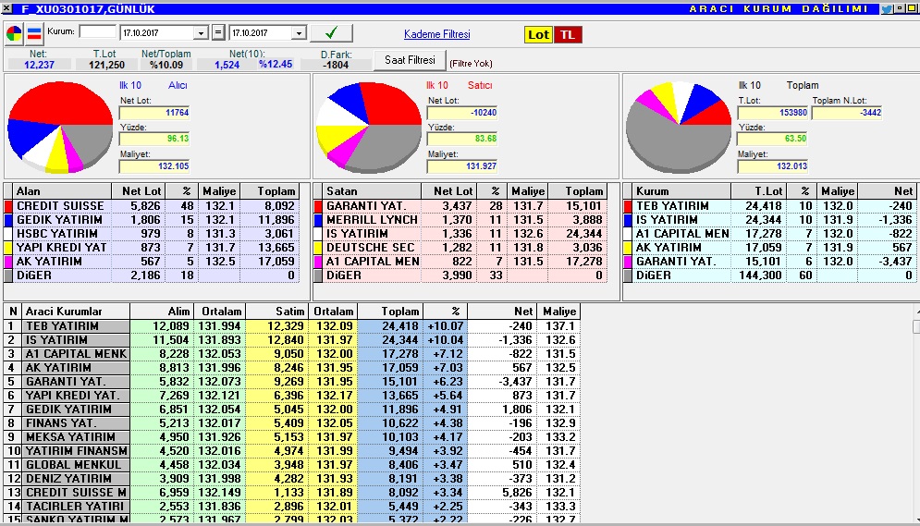Click Net value 12,237 in summary bar
Screen dimensions: 920x526
pos(39,65)
